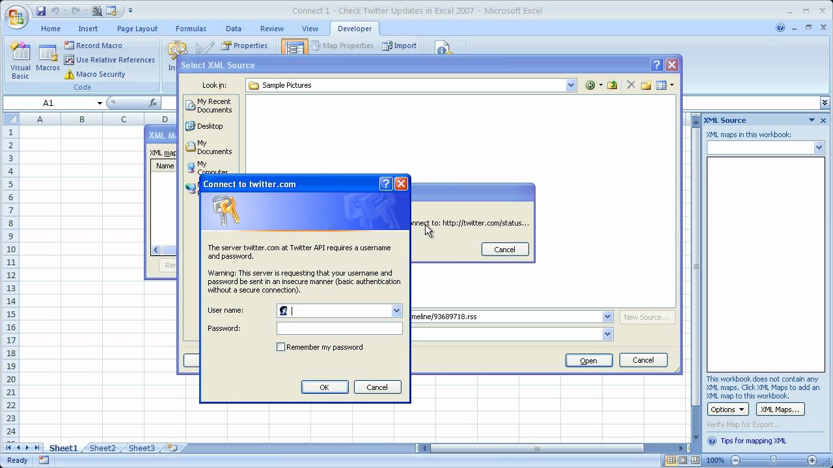The image size is (833, 468).
Task: Toggle the XML Source pane button
Action: click(294, 47)
